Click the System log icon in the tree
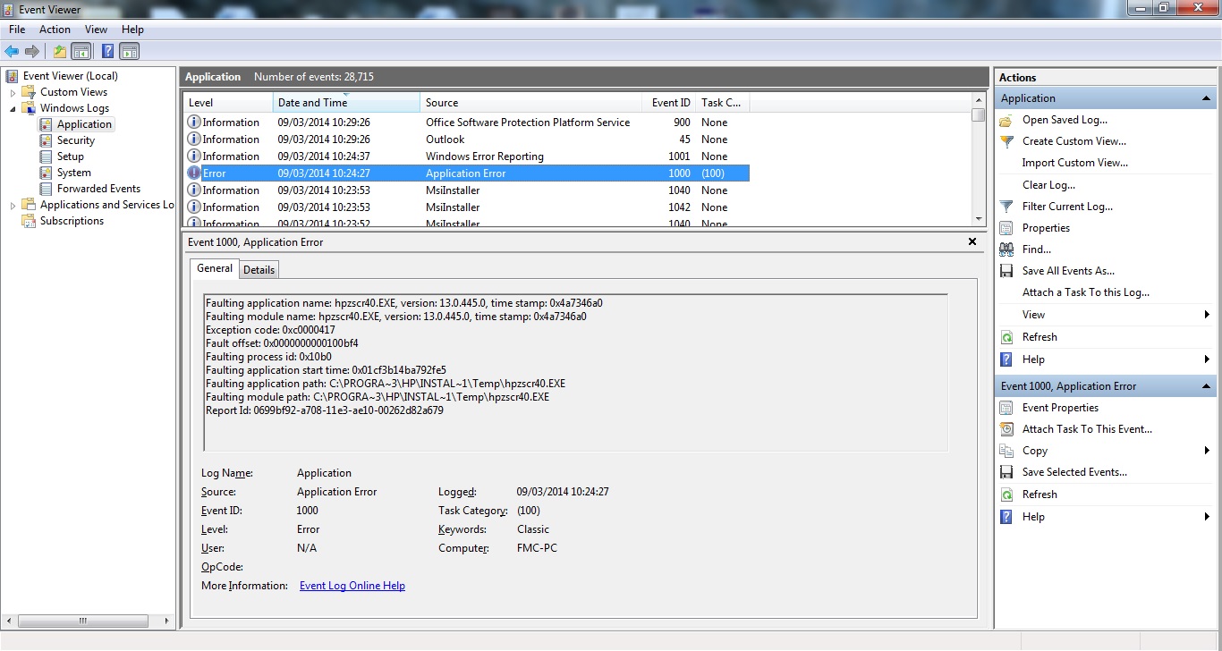The image size is (1222, 651). pos(47,173)
